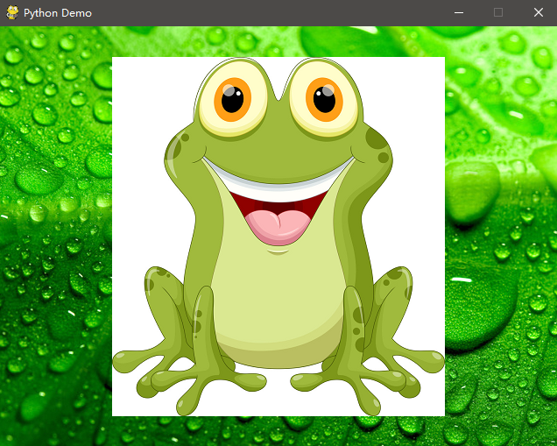Minimize the Python Demo window

point(459,13)
